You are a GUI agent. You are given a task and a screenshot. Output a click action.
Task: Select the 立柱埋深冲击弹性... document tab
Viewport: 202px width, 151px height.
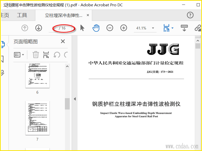click(x=64, y=15)
